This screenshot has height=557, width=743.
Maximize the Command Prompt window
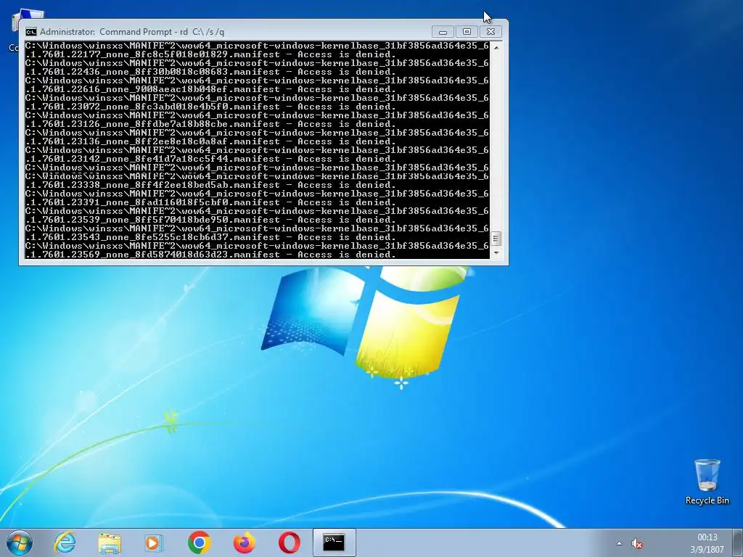(x=467, y=32)
